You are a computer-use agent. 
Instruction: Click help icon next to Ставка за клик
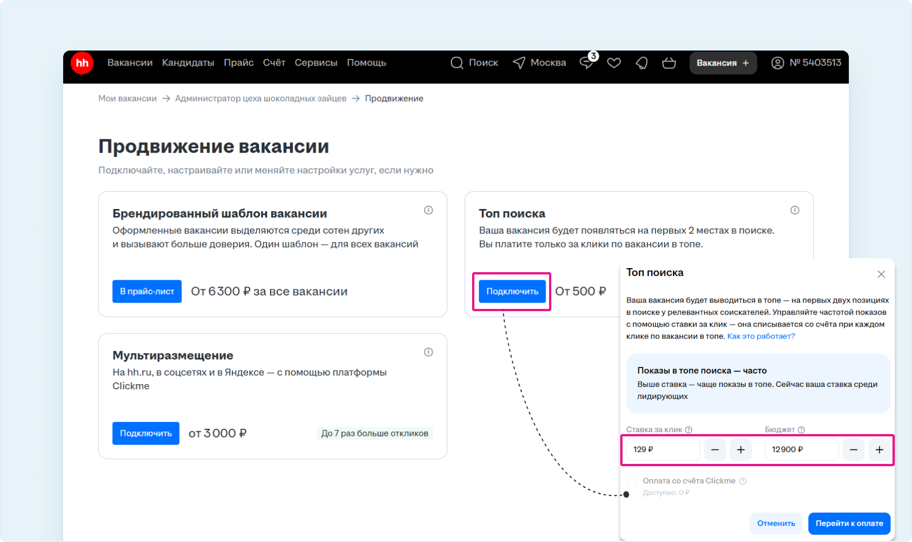tap(689, 430)
